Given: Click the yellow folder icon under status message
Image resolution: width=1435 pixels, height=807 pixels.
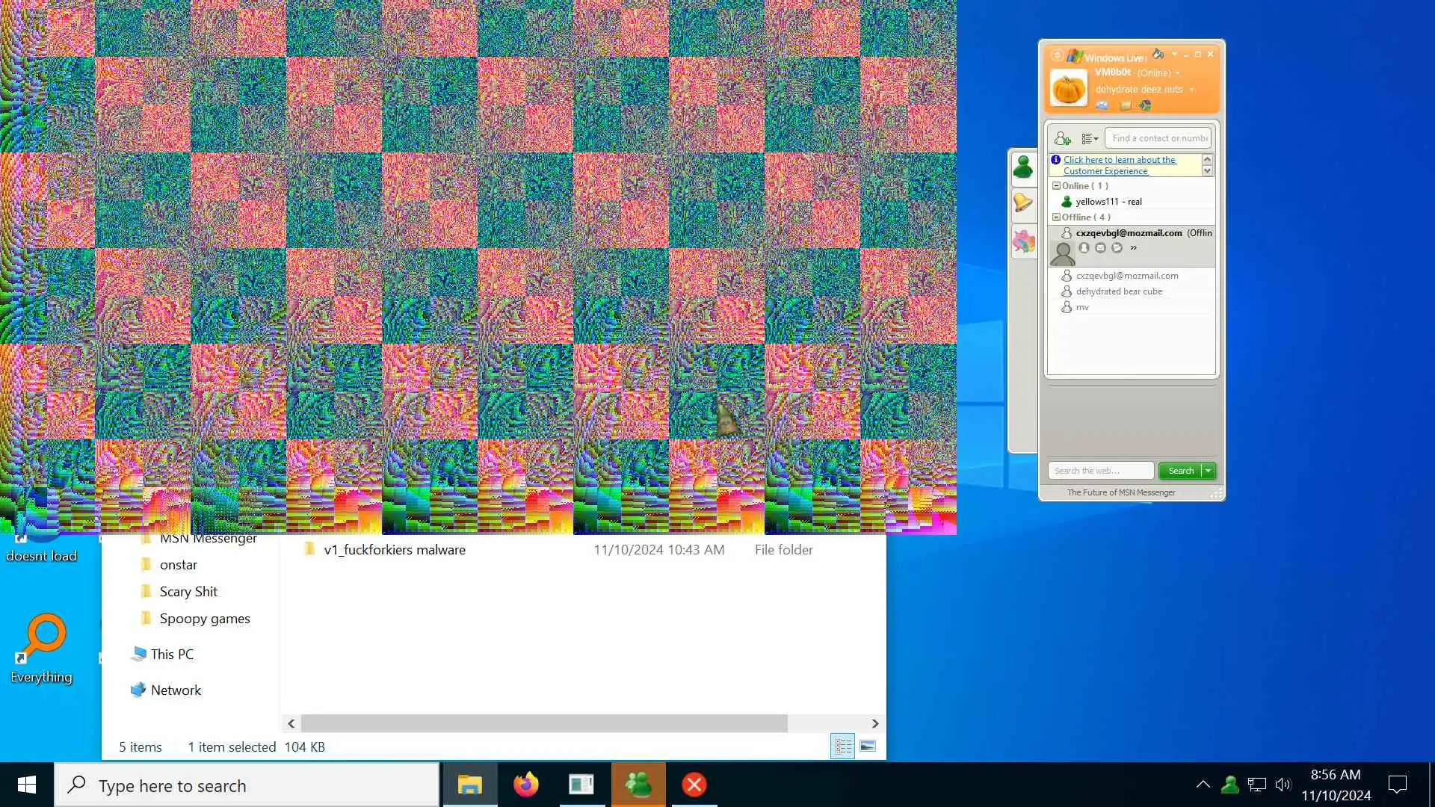Looking at the screenshot, I should click(x=1125, y=105).
